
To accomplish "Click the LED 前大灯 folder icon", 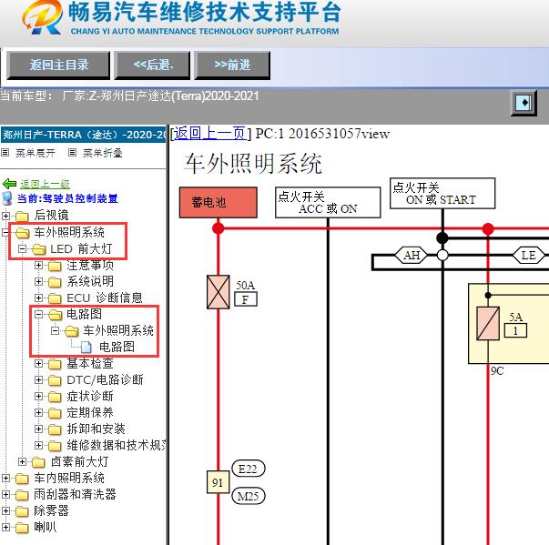I will 38,249.
